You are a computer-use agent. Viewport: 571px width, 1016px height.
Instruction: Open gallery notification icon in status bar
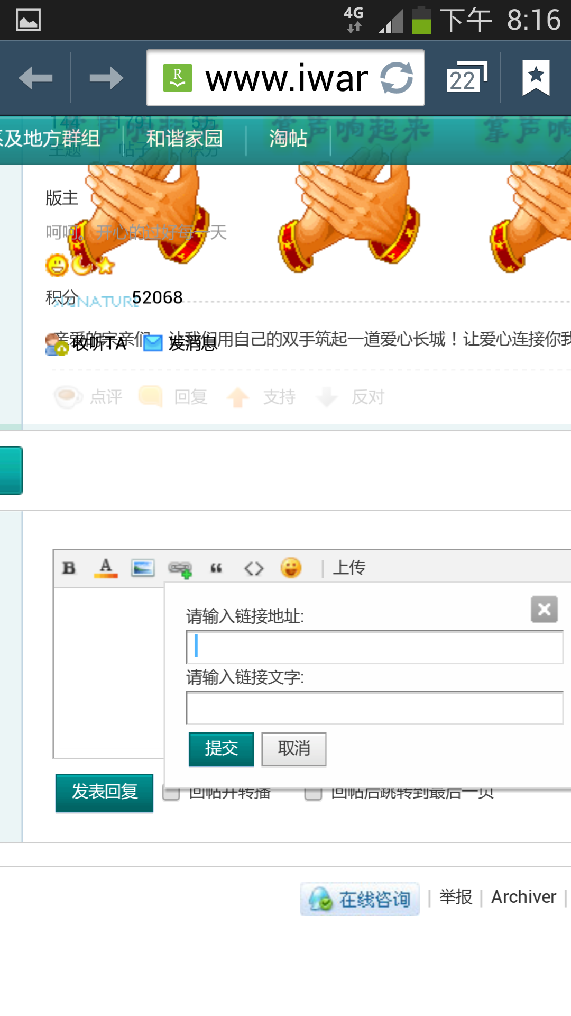point(28,20)
